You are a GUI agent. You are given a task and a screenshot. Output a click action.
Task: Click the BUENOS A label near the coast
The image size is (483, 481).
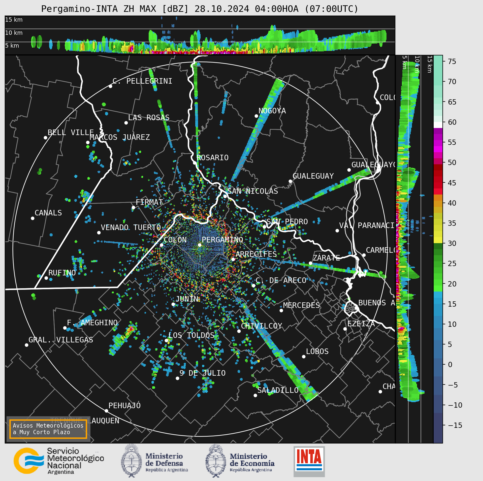pos(377,303)
